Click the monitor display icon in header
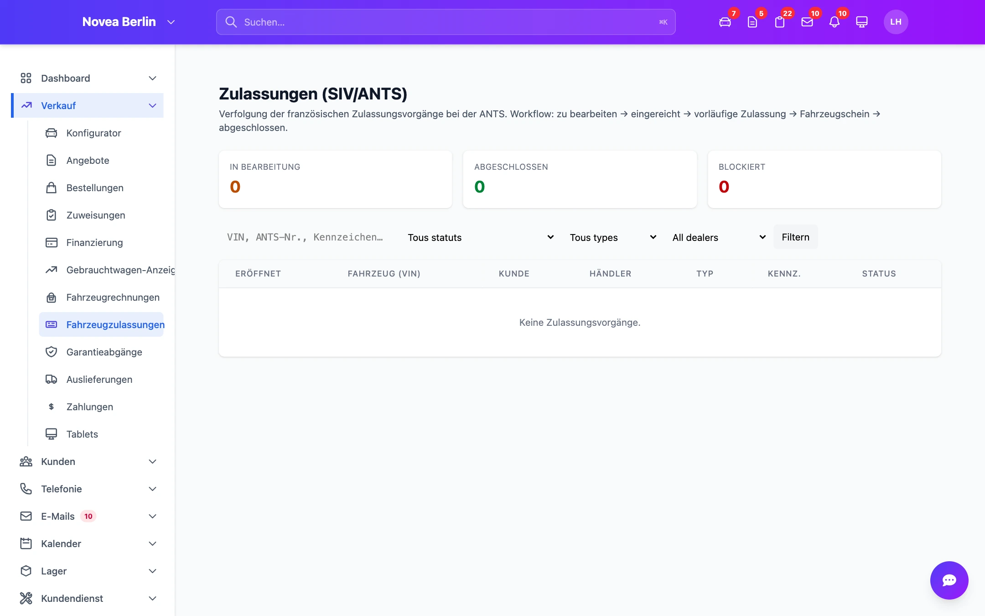 pos(862,22)
